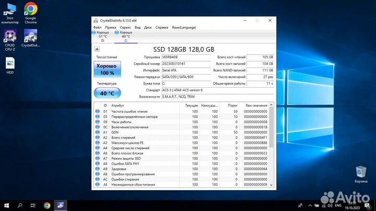Viewport: 376px width, 211px height.
Task: Click the status circle for Среднее число стираний
Action: (97, 148)
